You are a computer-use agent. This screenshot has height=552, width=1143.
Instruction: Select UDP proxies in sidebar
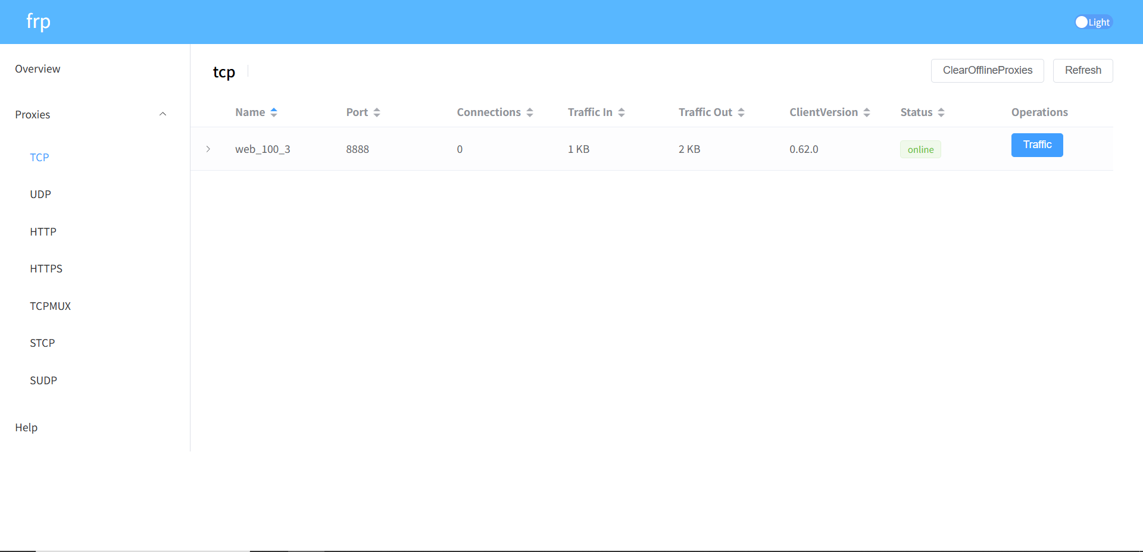pyautogui.click(x=40, y=195)
